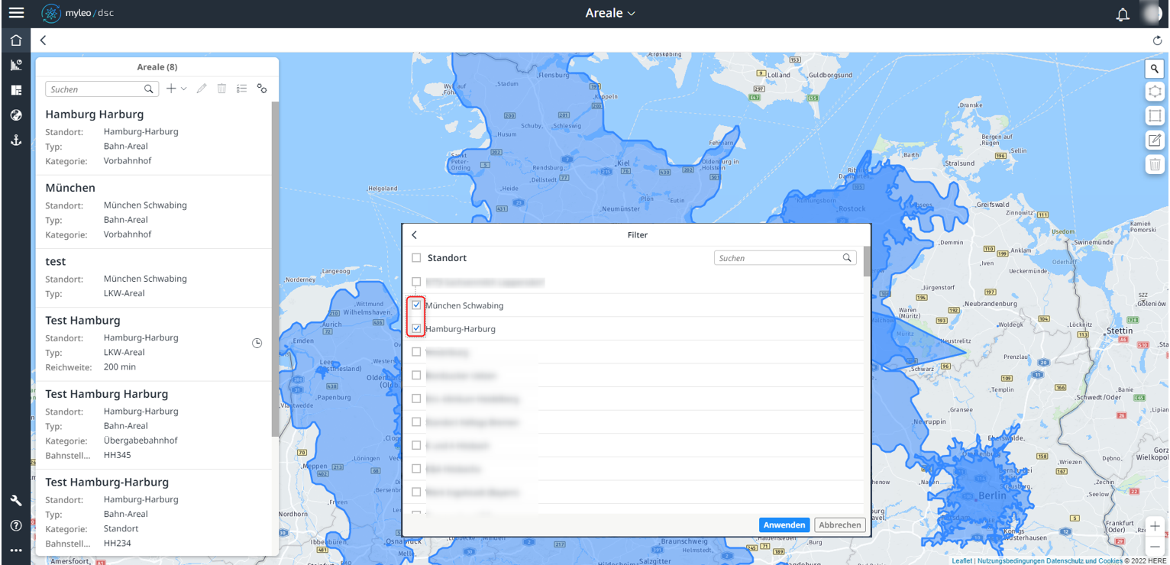1170x565 pixels.
Task: Open the list view options icon
Action: 241,89
